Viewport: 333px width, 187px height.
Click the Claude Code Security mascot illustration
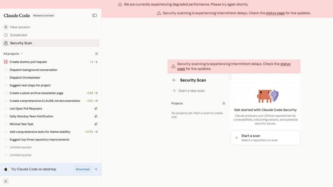point(268,96)
